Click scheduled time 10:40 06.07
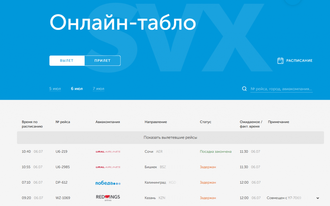 [32, 151]
